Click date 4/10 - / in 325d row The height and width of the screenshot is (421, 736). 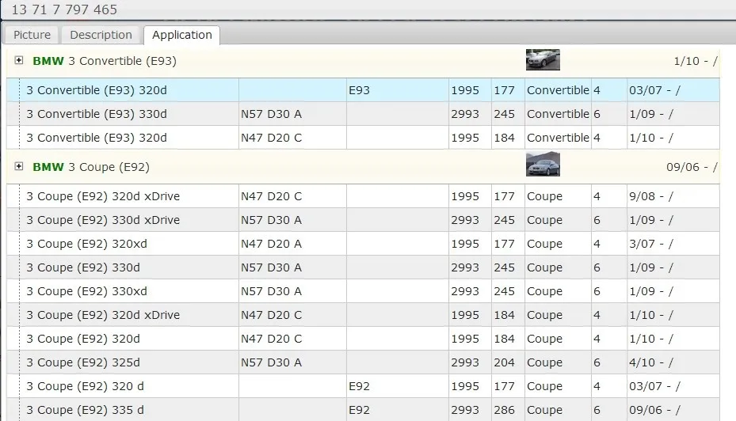651,362
